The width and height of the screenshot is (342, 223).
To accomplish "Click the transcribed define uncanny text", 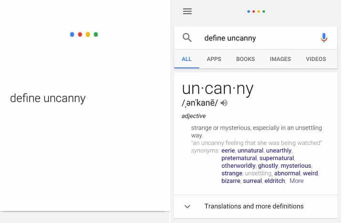I will [48, 98].
